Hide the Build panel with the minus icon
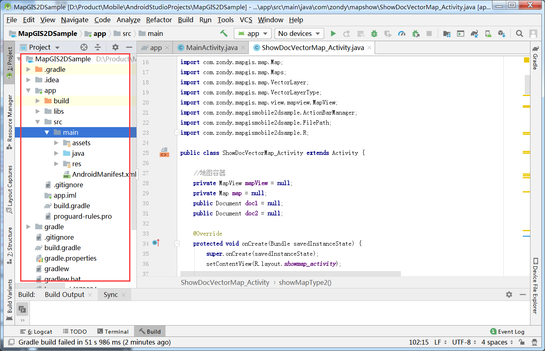545x351 pixels. pos(522,295)
